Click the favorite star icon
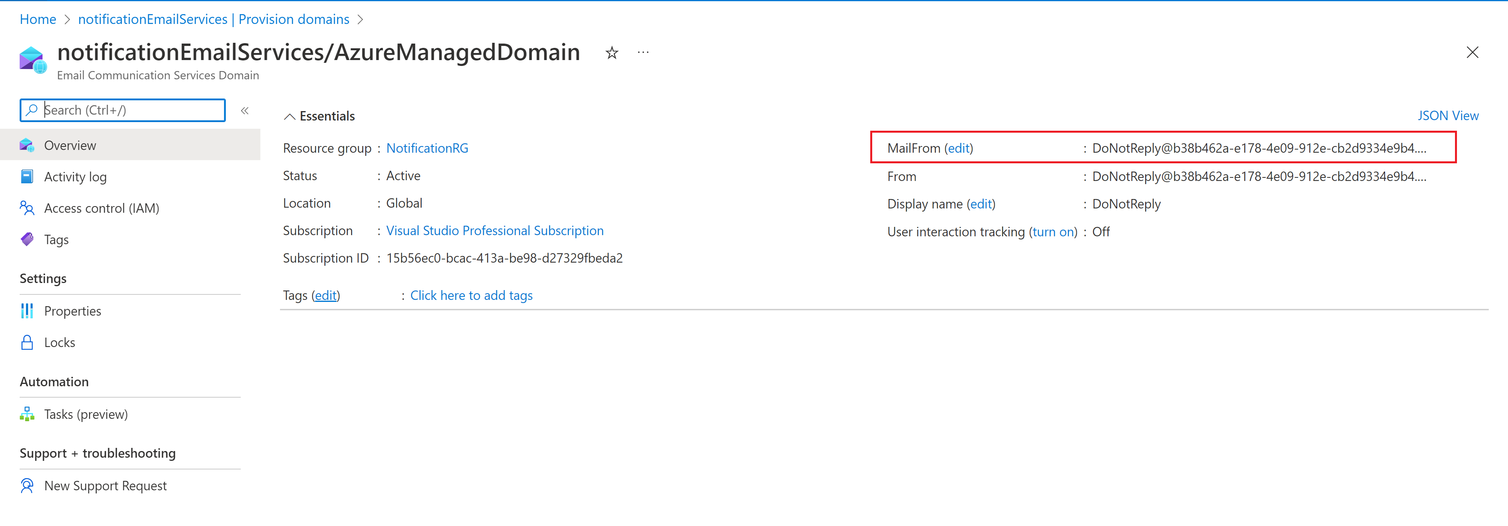The image size is (1508, 526). click(x=612, y=53)
